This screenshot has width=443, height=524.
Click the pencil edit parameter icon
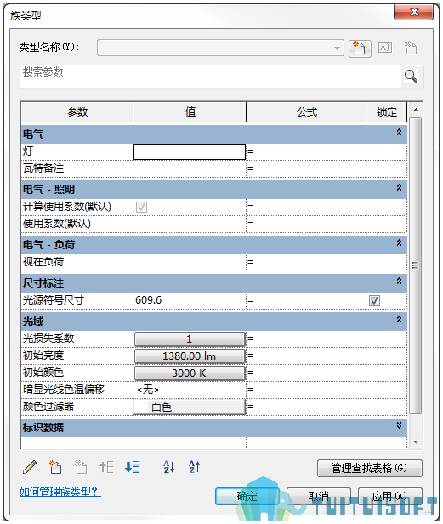[30, 467]
